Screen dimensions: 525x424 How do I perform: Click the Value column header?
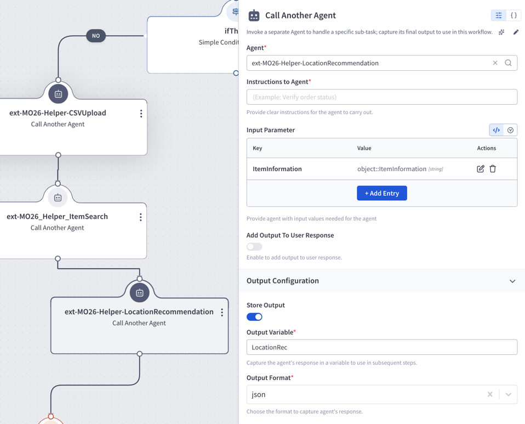(364, 148)
